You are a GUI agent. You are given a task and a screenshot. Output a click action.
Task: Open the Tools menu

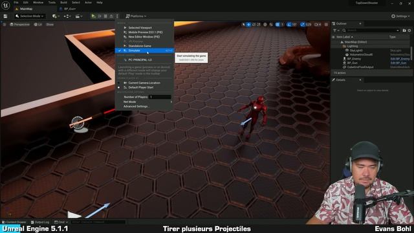(52, 3)
